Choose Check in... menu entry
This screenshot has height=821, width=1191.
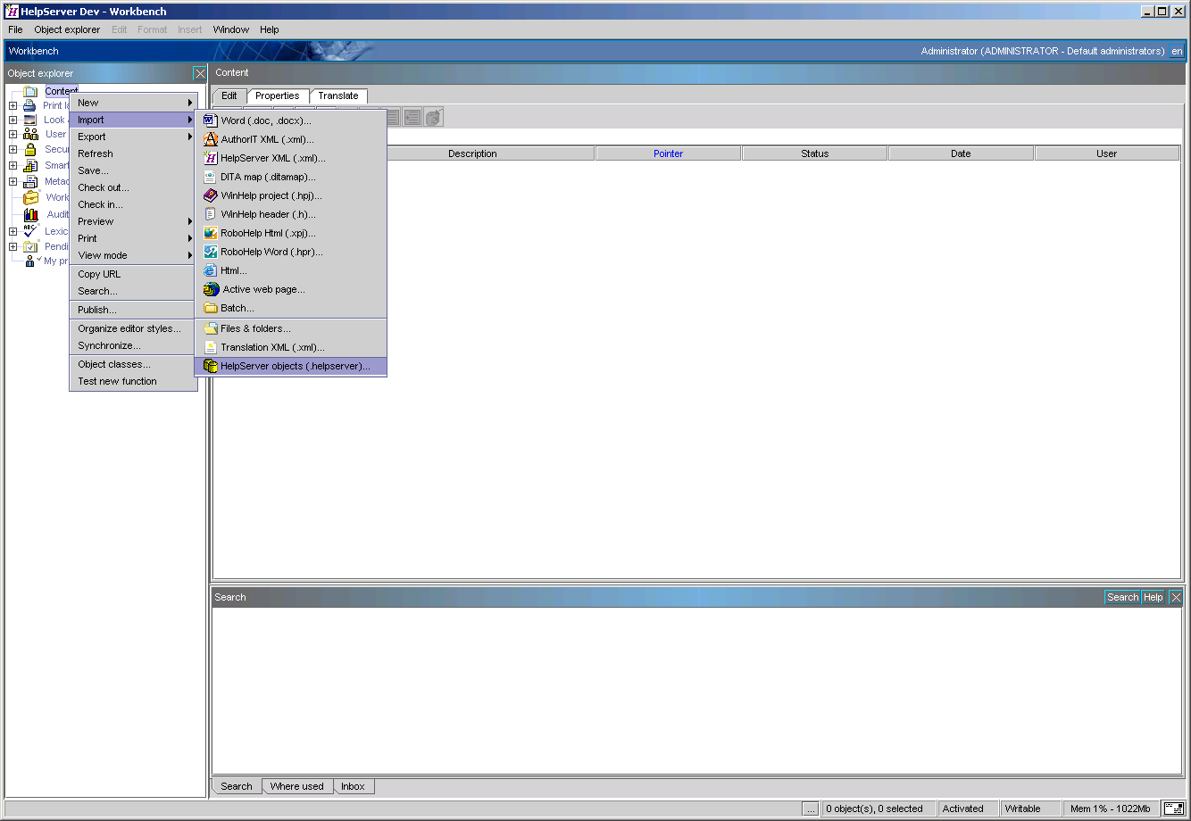(x=133, y=204)
